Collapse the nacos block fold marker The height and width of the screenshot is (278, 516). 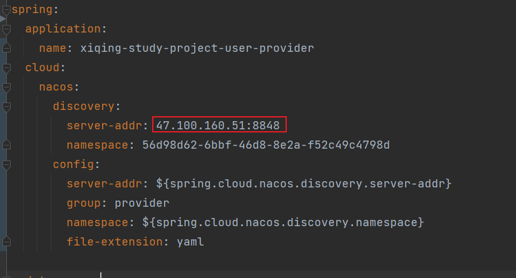pyautogui.click(x=6, y=87)
